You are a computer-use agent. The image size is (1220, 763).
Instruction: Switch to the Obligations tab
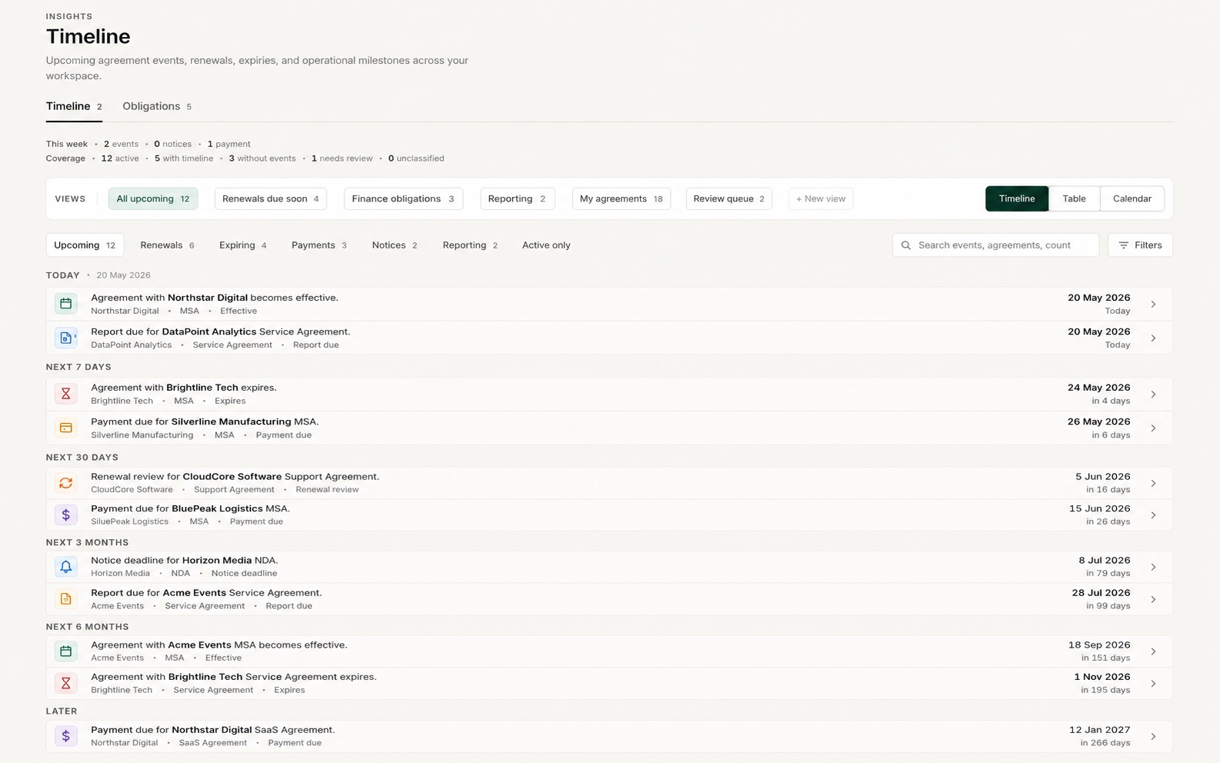pyautogui.click(x=157, y=106)
